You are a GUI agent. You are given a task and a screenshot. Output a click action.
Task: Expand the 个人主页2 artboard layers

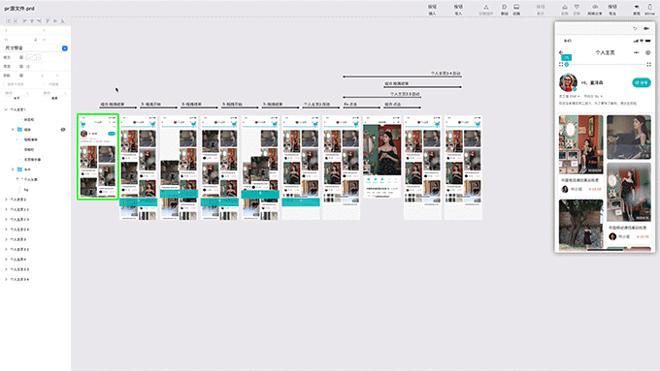point(6,200)
